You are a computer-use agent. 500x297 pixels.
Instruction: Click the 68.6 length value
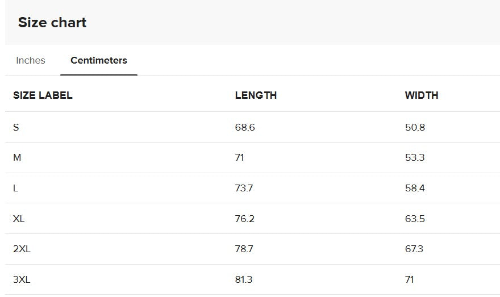tap(245, 127)
